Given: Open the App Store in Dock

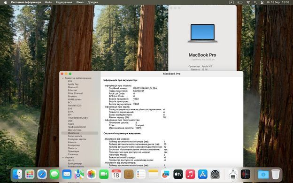Looking at the screenshot, I should pyautogui.click(x=203, y=175).
